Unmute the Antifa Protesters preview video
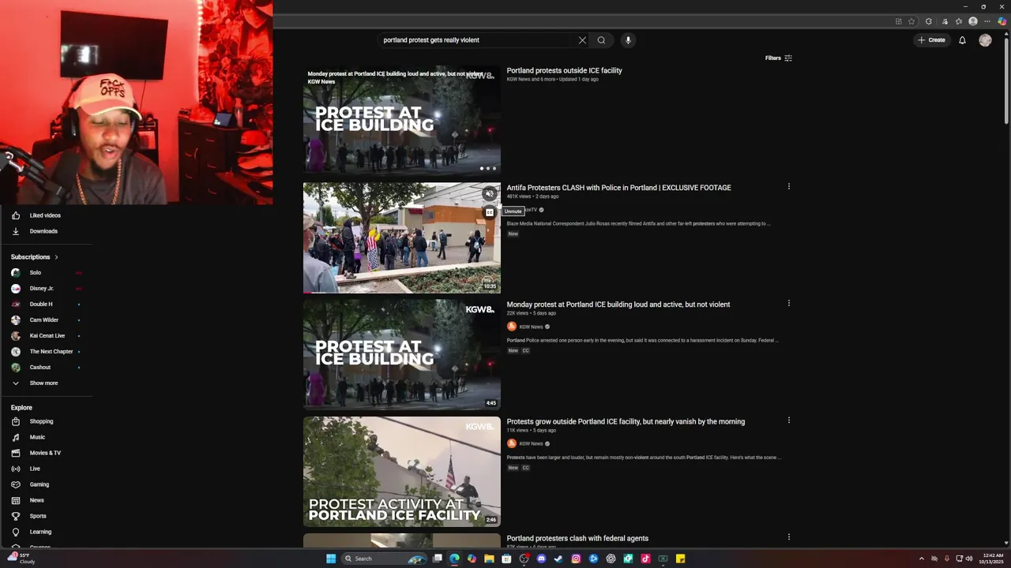Screen dimensions: 1011x568 click(490, 193)
